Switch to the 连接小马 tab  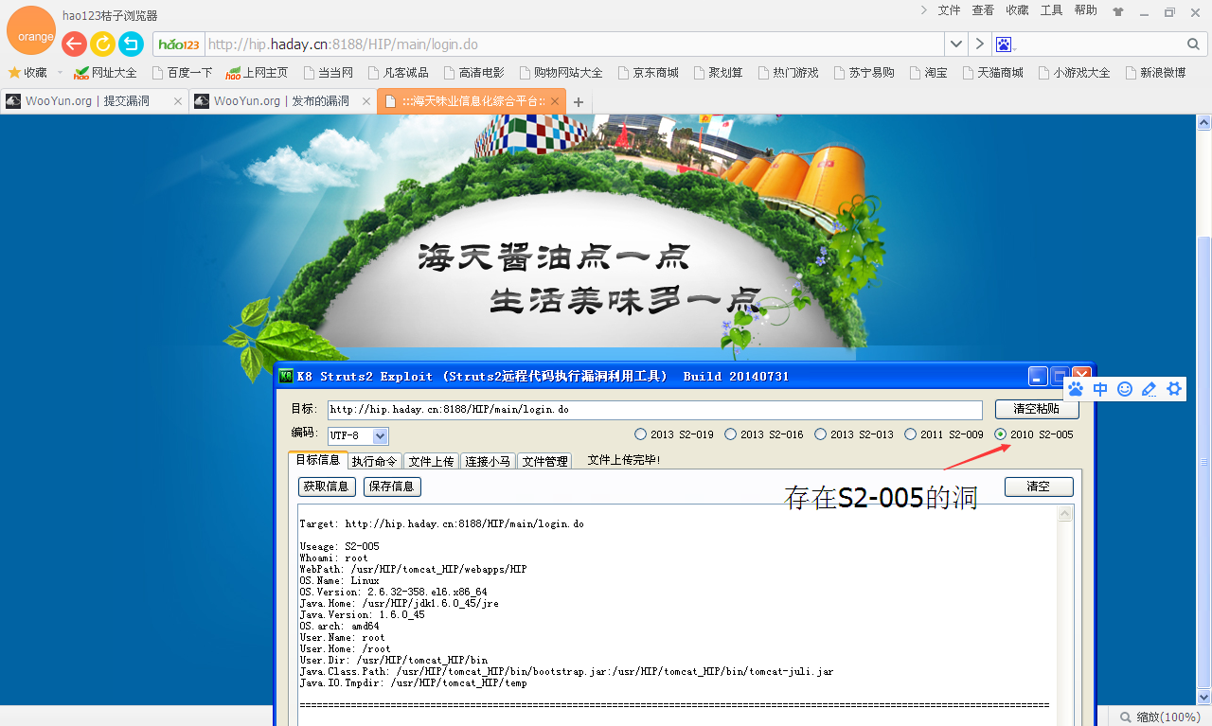(x=488, y=461)
